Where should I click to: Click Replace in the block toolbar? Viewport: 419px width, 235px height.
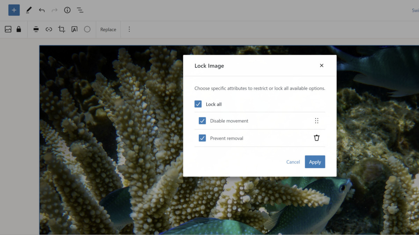pos(108,29)
